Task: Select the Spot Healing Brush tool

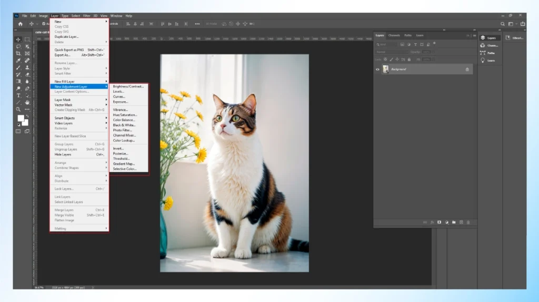Action: coord(27,61)
